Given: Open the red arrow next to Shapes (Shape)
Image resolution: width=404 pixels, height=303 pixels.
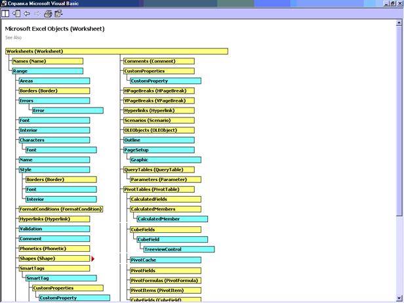Looking at the screenshot, I should [x=92, y=258].
